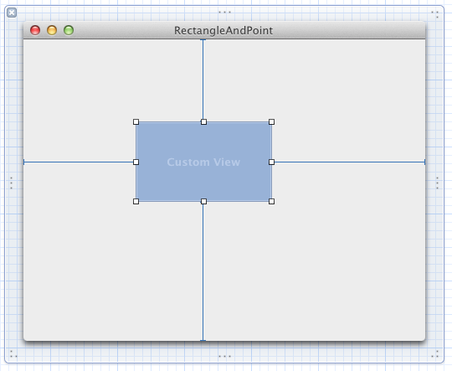Screen dimensions: 452x371
Task: Click the canvas right edge resize dots
Action: pyautogui.click(x=437, y=183)
